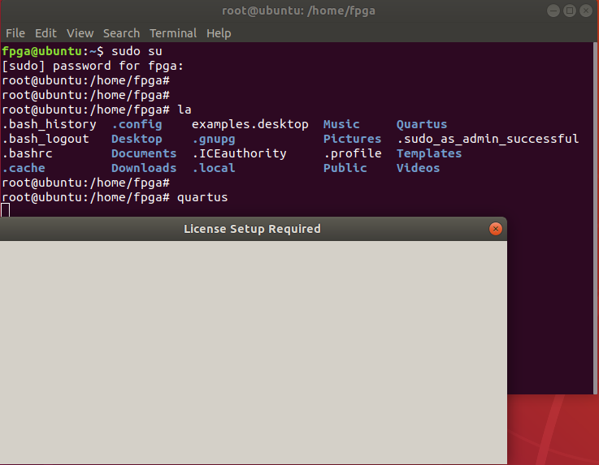Click the .ICEauthority file name
Screen dimensions: 599x465
pyautogui.click(x=239, y=153)
